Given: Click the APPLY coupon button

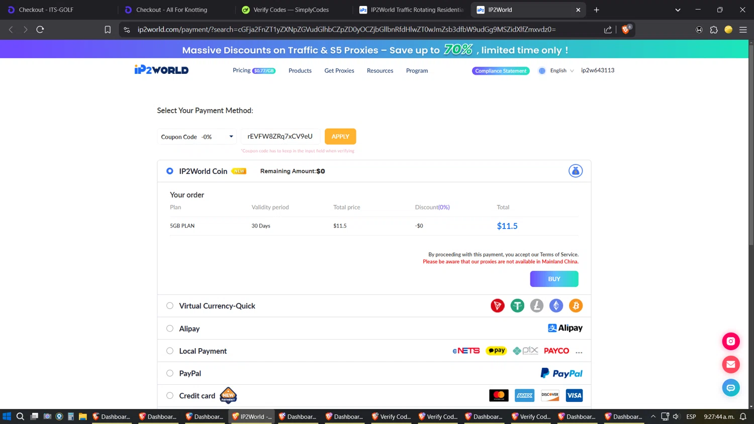Looking at the screenshot, I should click(340, 137).
